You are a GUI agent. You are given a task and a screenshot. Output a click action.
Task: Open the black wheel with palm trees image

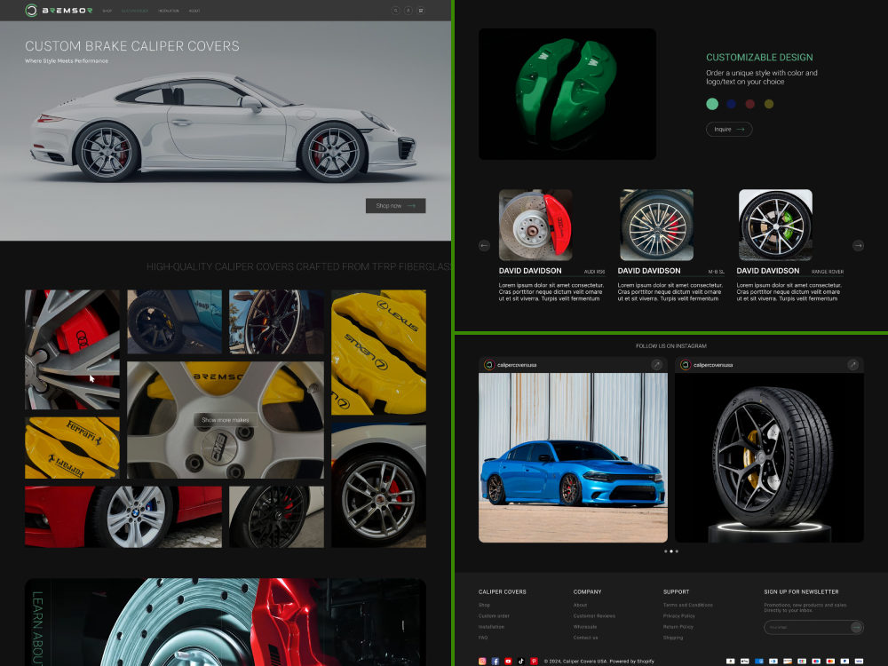coord(276,321)
